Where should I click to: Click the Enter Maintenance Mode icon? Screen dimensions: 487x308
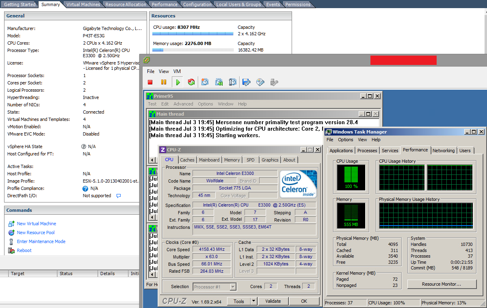point(11,241)
